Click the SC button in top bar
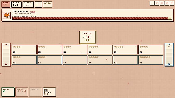175x98 pixels. pos(162,3)
